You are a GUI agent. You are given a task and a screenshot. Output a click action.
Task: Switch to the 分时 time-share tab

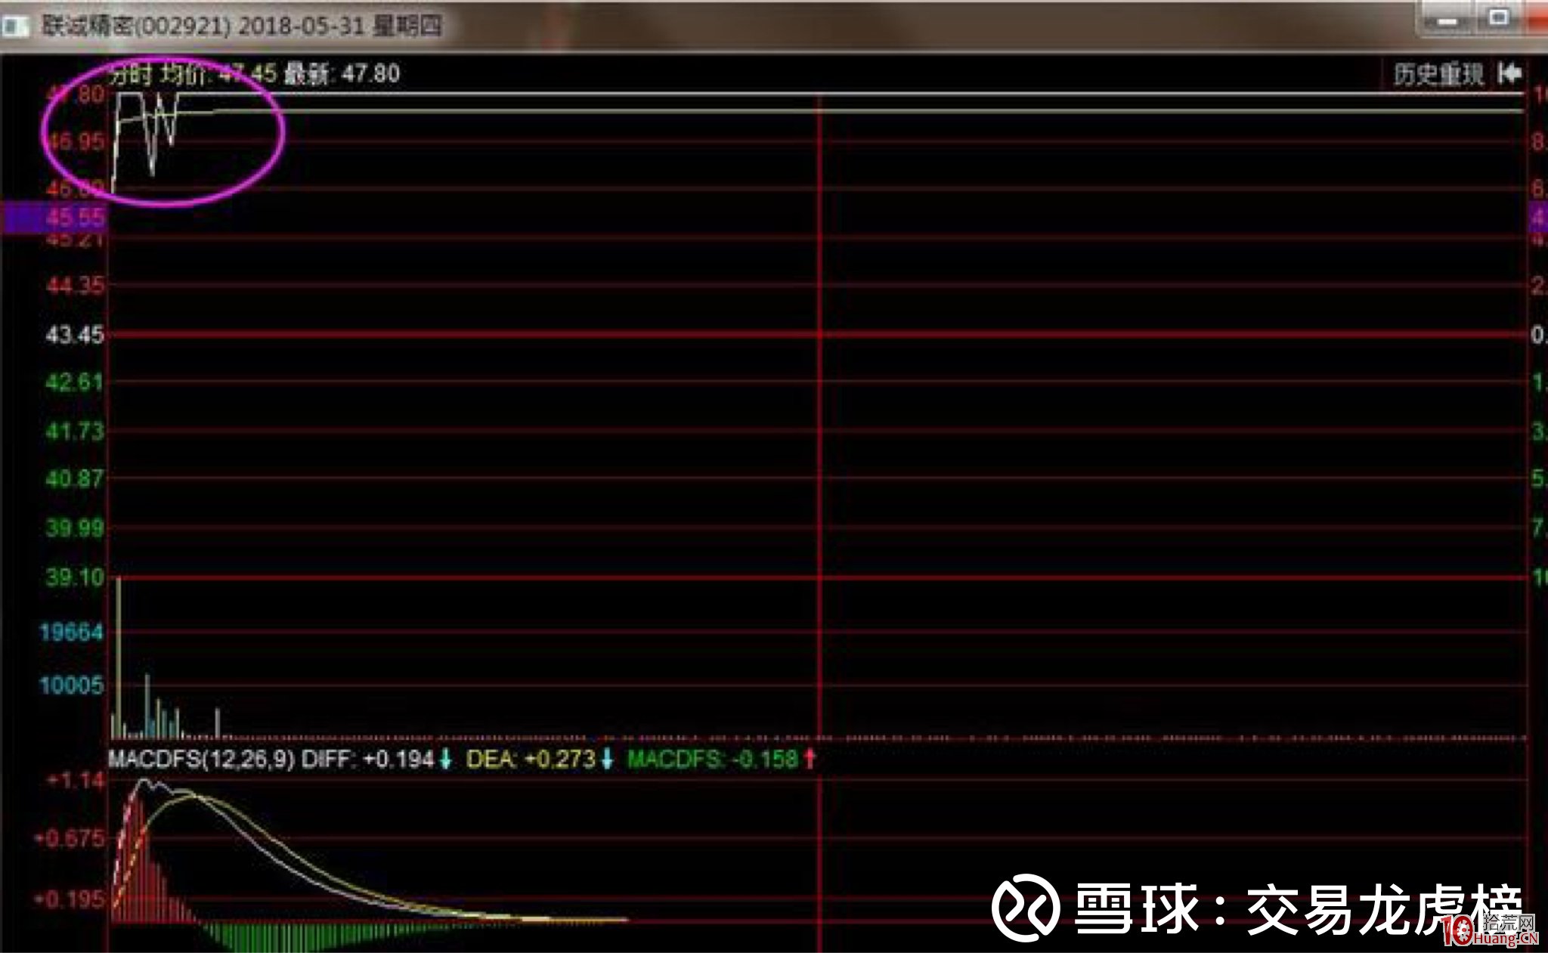click(x=127, y=75)
